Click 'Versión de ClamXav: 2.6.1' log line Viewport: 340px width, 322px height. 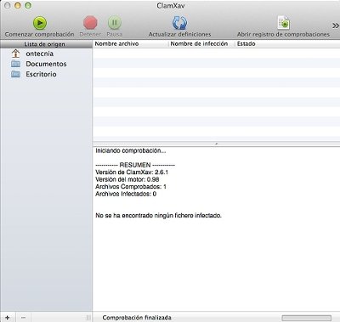point(132,172)
